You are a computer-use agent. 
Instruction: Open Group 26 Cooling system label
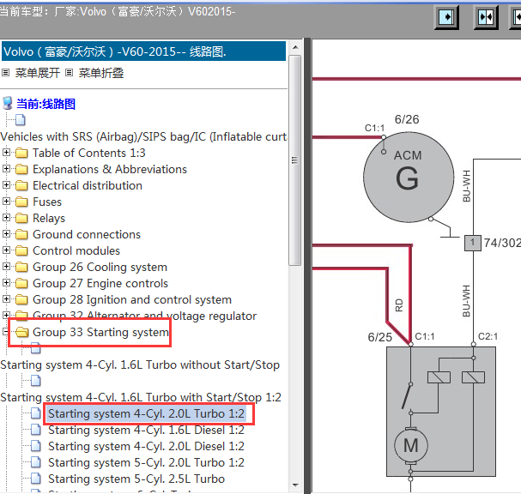(x=100, y=268)
